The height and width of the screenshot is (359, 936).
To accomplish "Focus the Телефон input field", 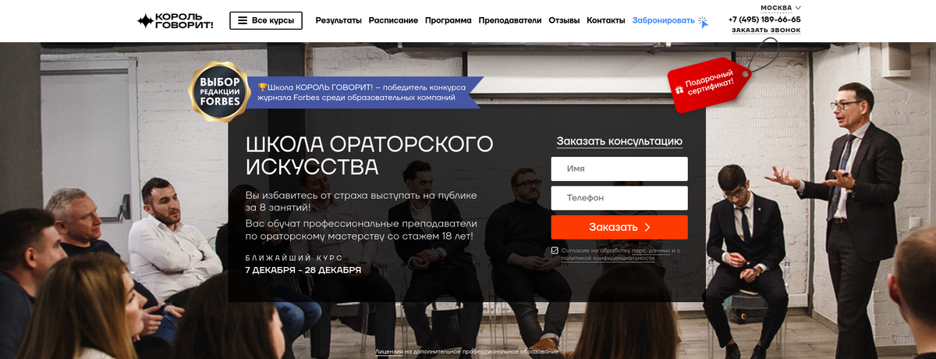I will (619, 197).
